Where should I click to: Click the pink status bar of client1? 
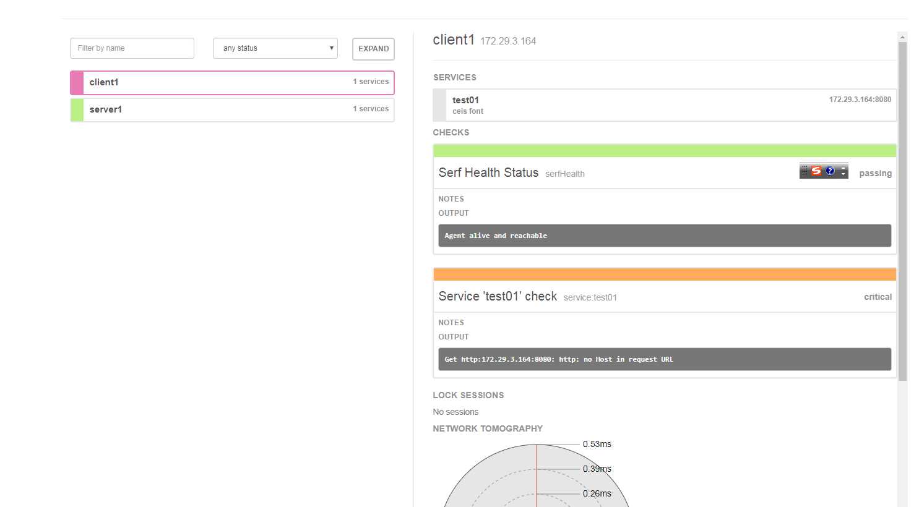click(77, 83)
